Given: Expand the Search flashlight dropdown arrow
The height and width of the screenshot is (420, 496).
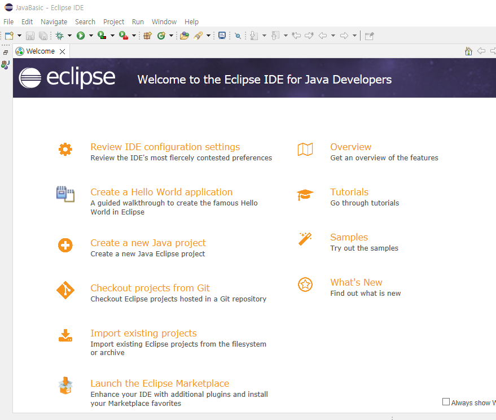Looking at the screenshot, I should [x=208, y=36].
